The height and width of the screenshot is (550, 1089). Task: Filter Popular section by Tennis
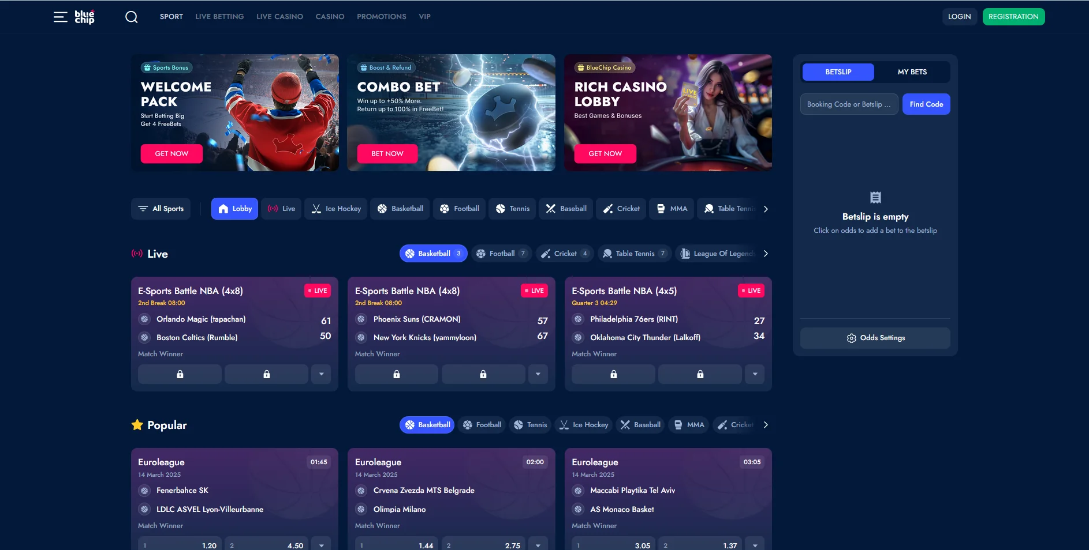click(x=530, y=425)
